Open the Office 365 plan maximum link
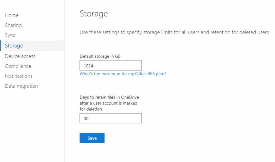Screen dimensions: 275x162 pyautogui.click(x=123, y=74)
